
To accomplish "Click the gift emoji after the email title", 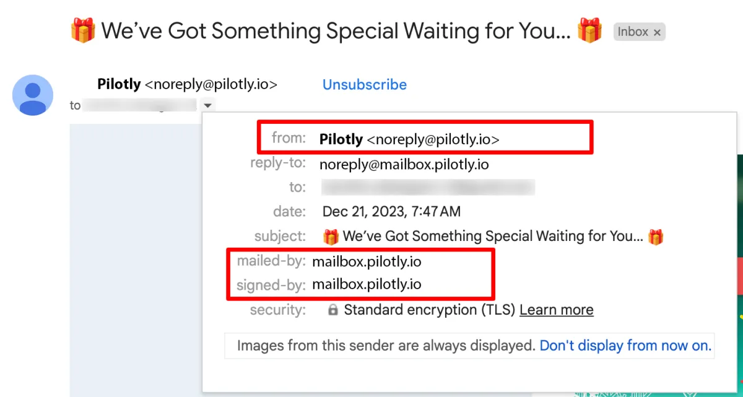I will click(589, 30).
